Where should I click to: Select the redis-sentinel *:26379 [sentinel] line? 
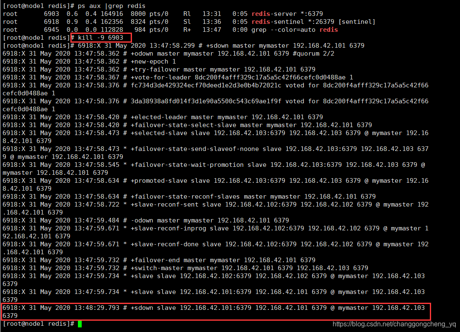189,22
